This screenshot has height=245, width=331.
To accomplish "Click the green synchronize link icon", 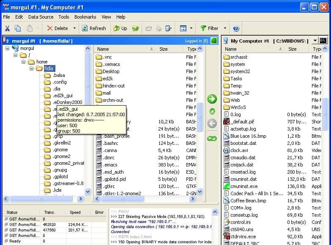I will (212, 139).
